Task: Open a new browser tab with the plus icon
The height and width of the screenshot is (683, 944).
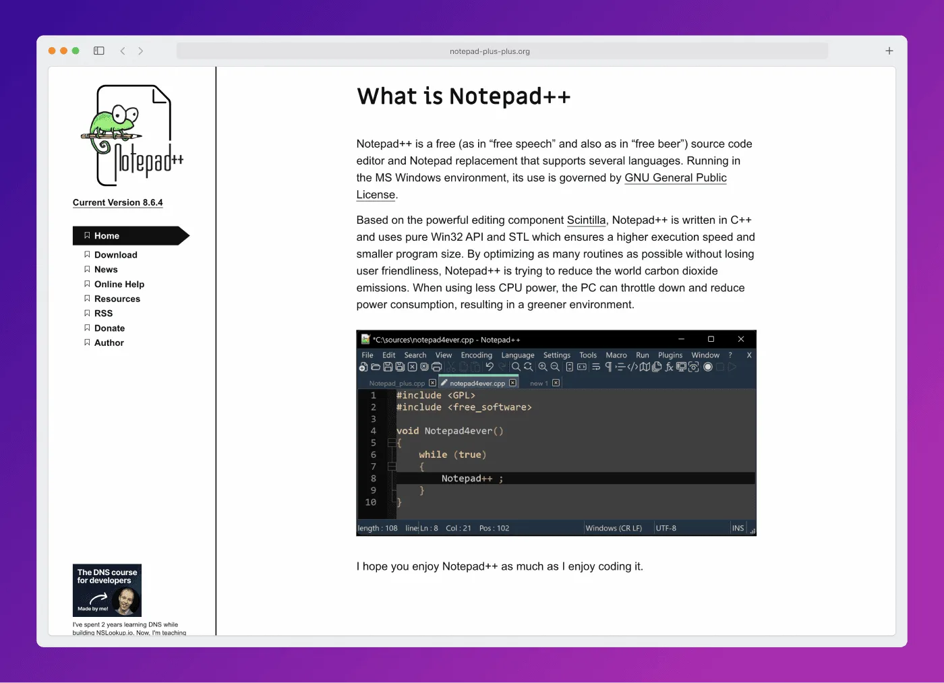Action: (889, 51)
